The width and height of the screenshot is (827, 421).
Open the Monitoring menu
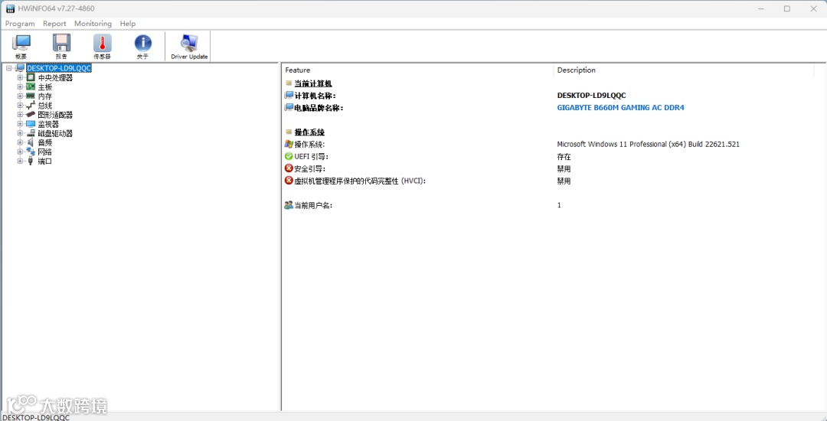[93, 24]
